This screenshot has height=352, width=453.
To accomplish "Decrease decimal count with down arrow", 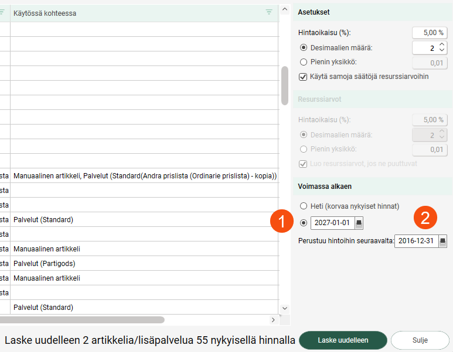I will pyautogui.click(x=442, y=51).
